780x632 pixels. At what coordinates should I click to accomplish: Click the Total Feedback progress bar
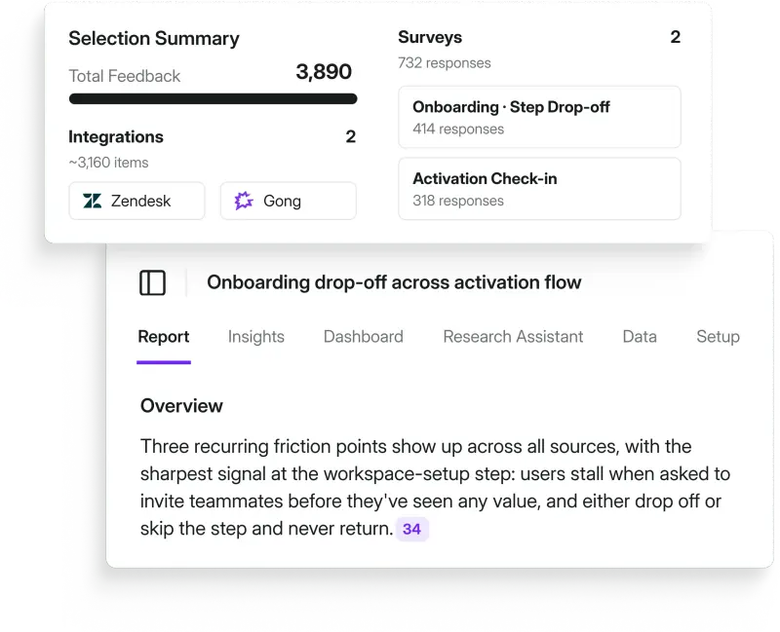click(213, 99)
